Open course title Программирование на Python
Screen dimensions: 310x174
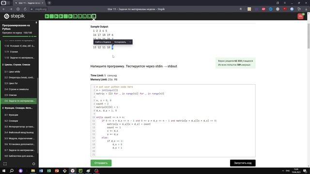tap(16, 27)
